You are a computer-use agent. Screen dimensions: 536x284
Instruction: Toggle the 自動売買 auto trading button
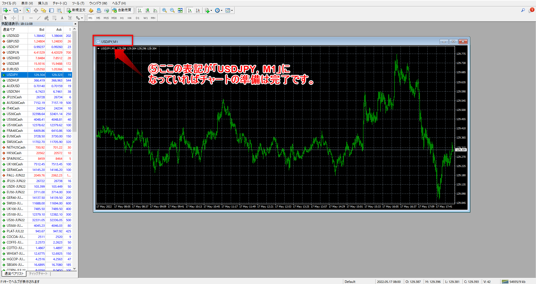(x=122, y=10)
